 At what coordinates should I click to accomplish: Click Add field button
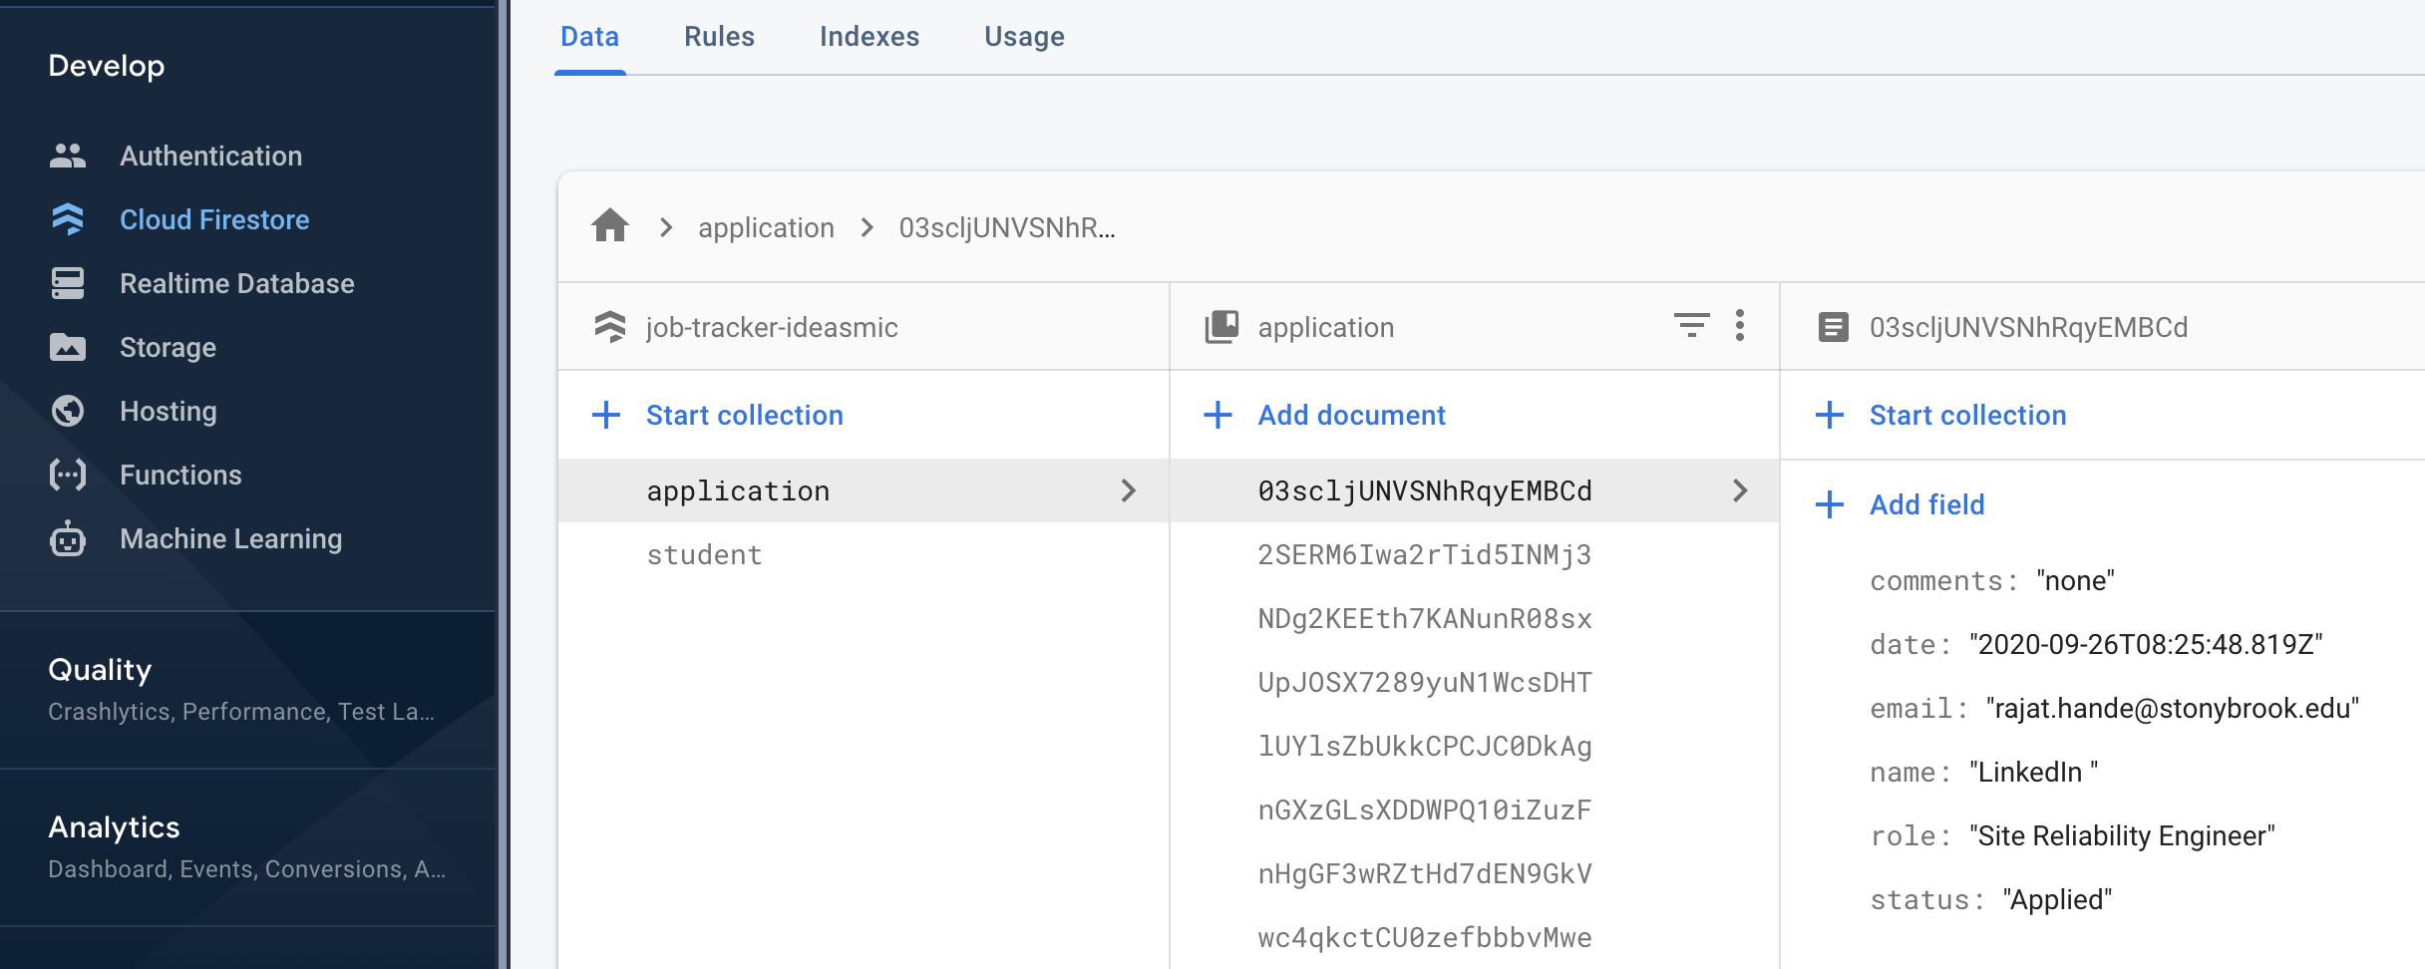click(1927, 504)
